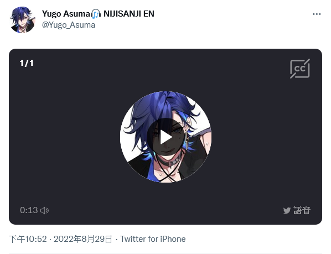
Task: Open the three-dot more options menu
Action: 317,14
